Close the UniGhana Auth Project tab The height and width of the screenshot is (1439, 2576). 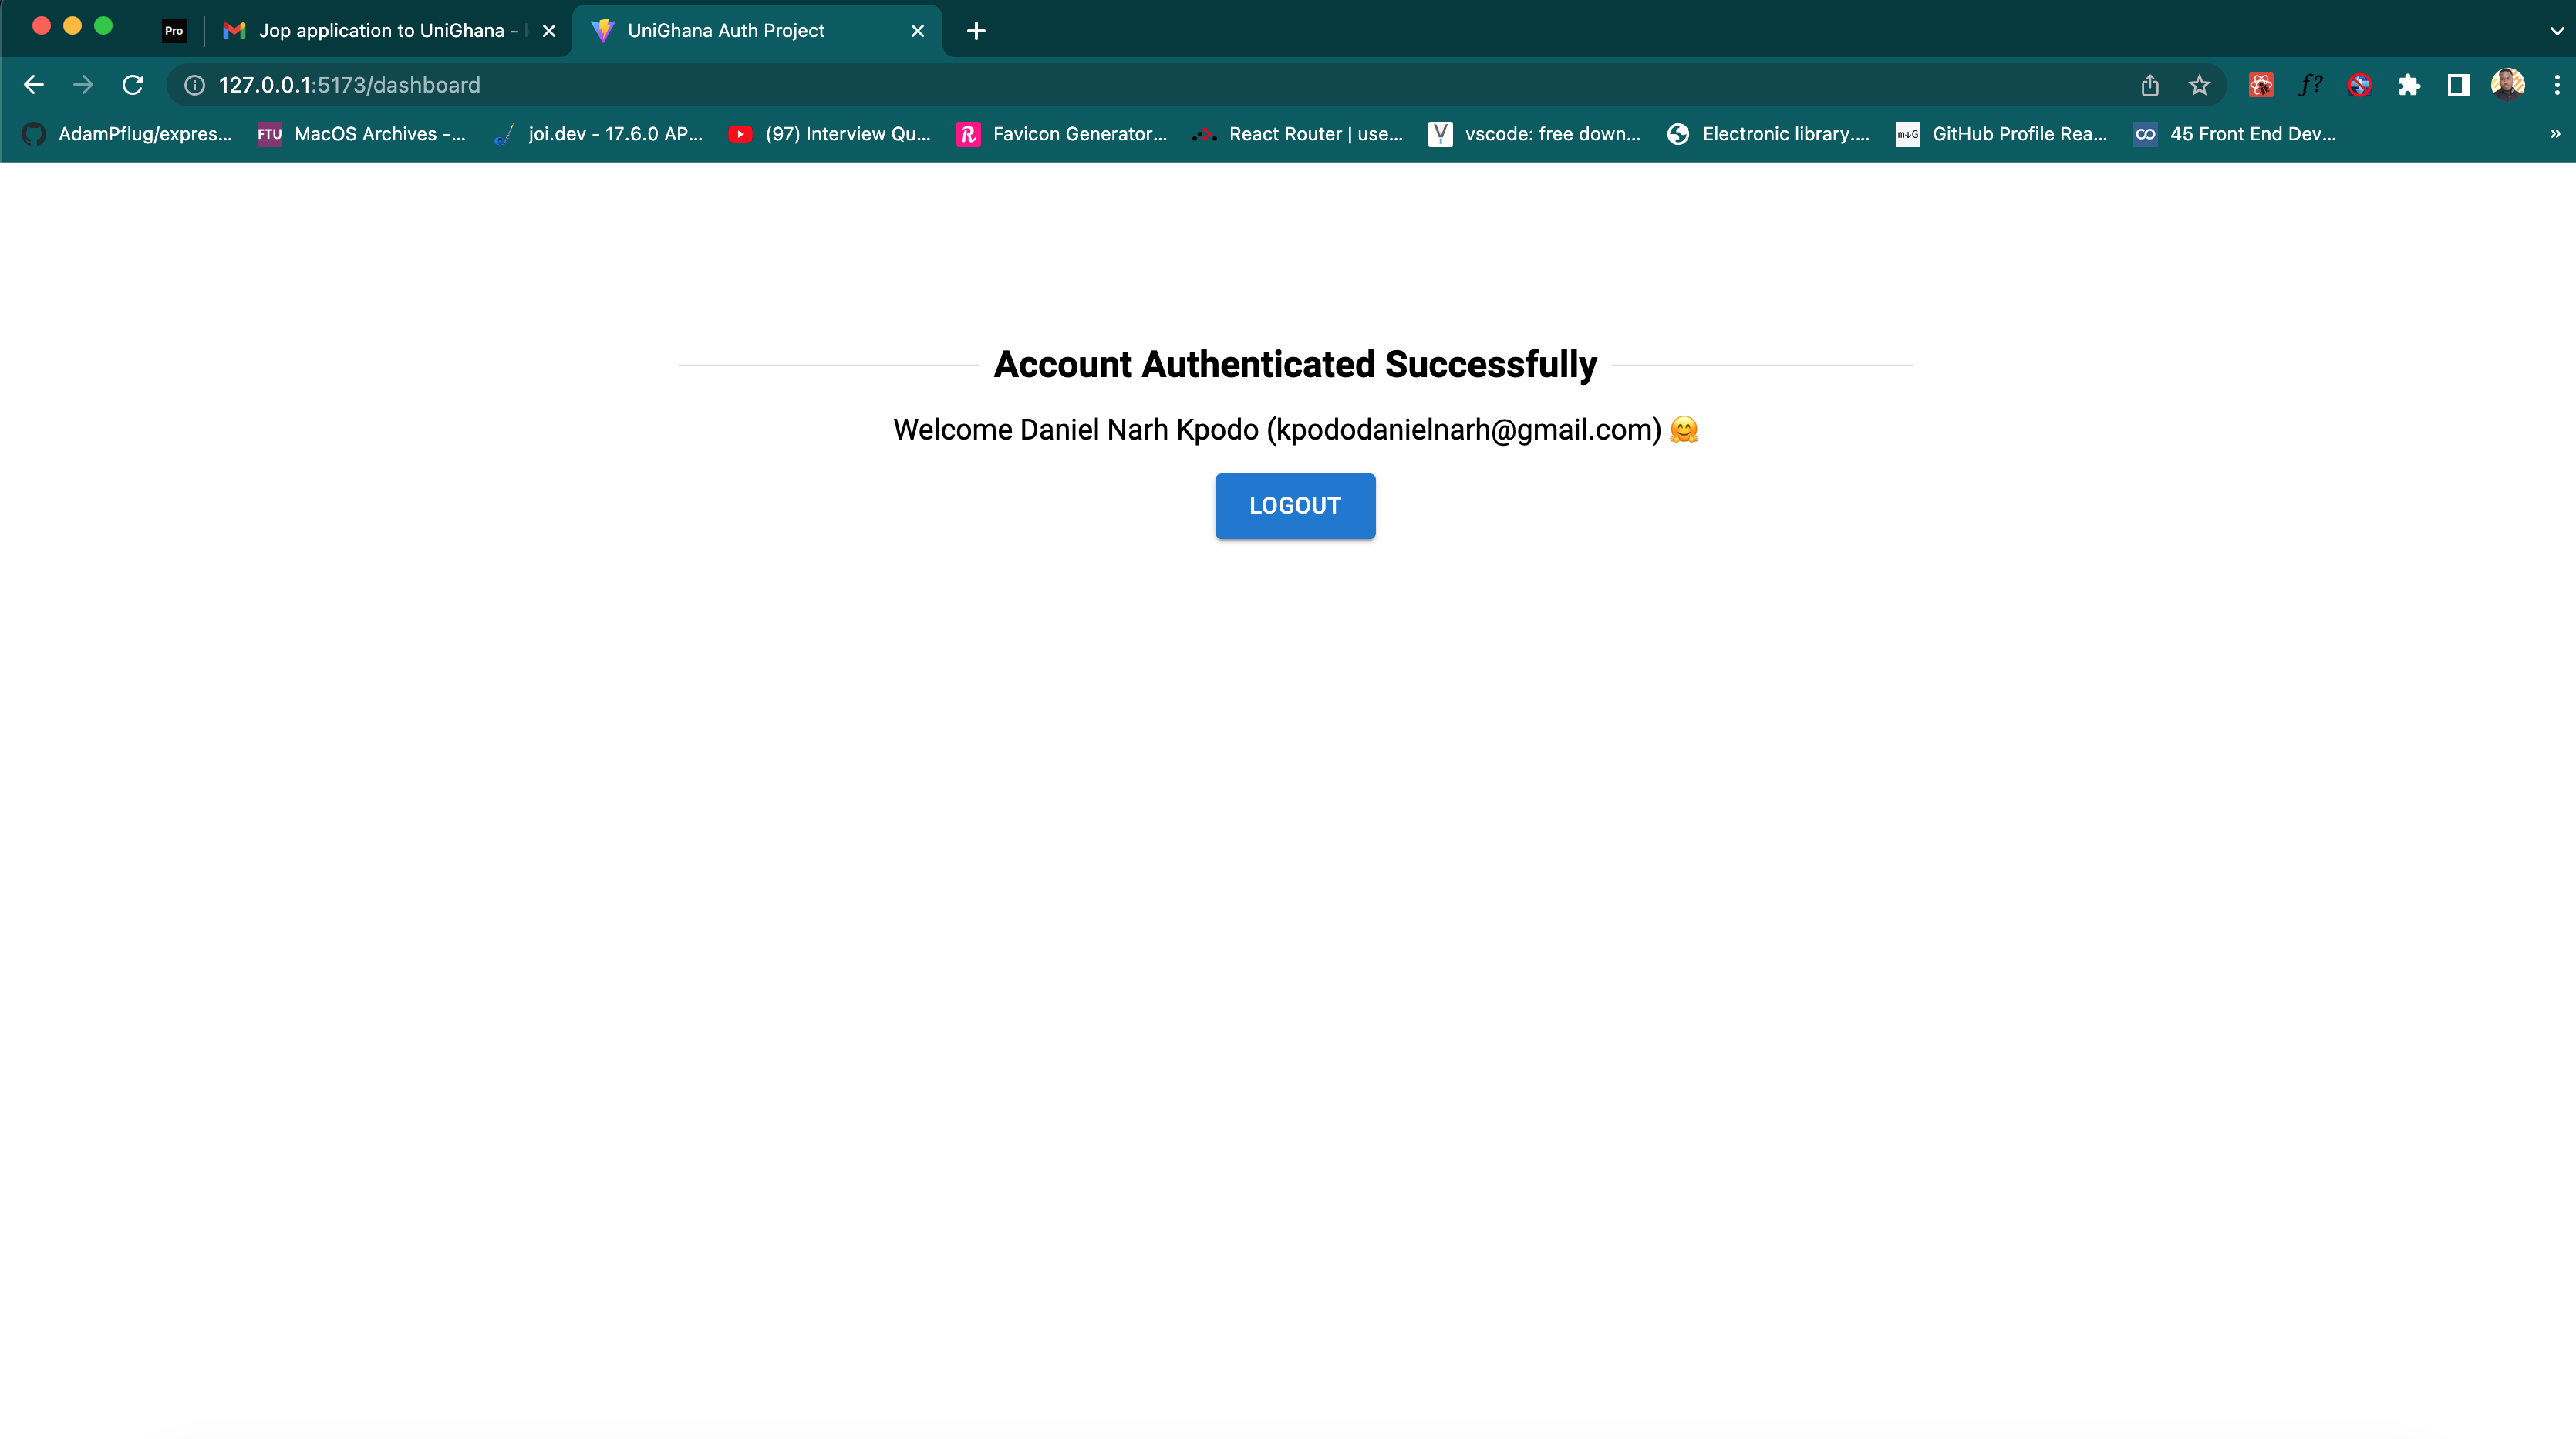click(918, 31)
